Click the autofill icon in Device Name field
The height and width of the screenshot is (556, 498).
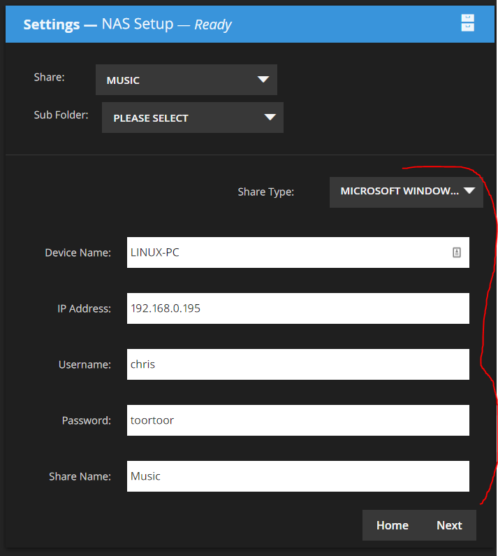[x=457, y=252]
